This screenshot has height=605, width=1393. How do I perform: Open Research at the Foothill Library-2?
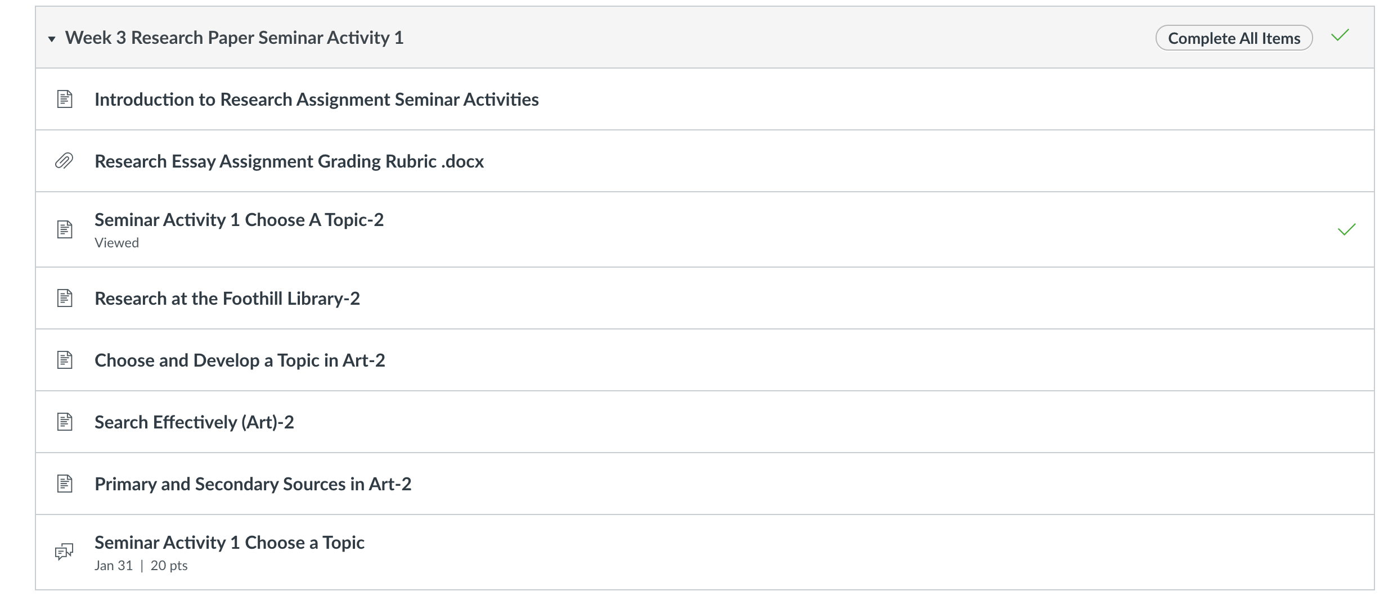[x=227, y=299]
